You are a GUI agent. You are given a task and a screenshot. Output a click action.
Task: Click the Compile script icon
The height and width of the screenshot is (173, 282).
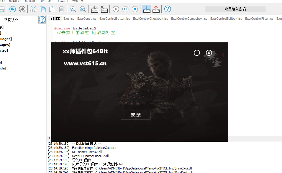pyautogui.click(x=94, y=9)
